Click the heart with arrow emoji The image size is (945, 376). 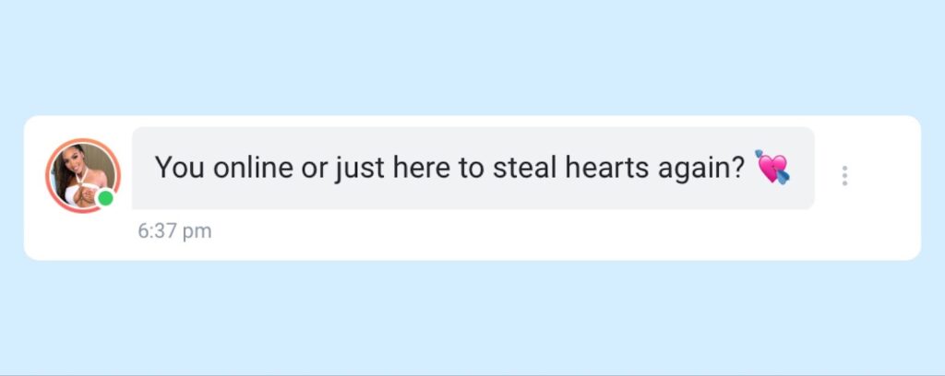(x=772, y=167)
